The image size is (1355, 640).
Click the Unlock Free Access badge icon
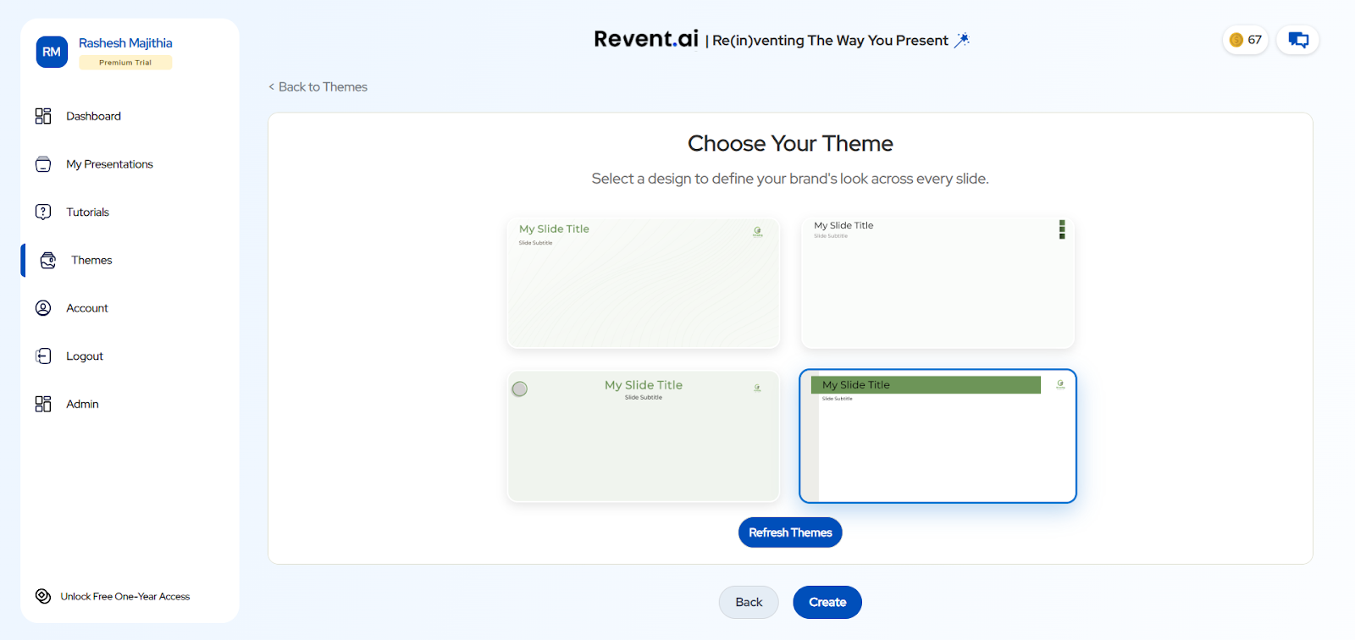43,596
